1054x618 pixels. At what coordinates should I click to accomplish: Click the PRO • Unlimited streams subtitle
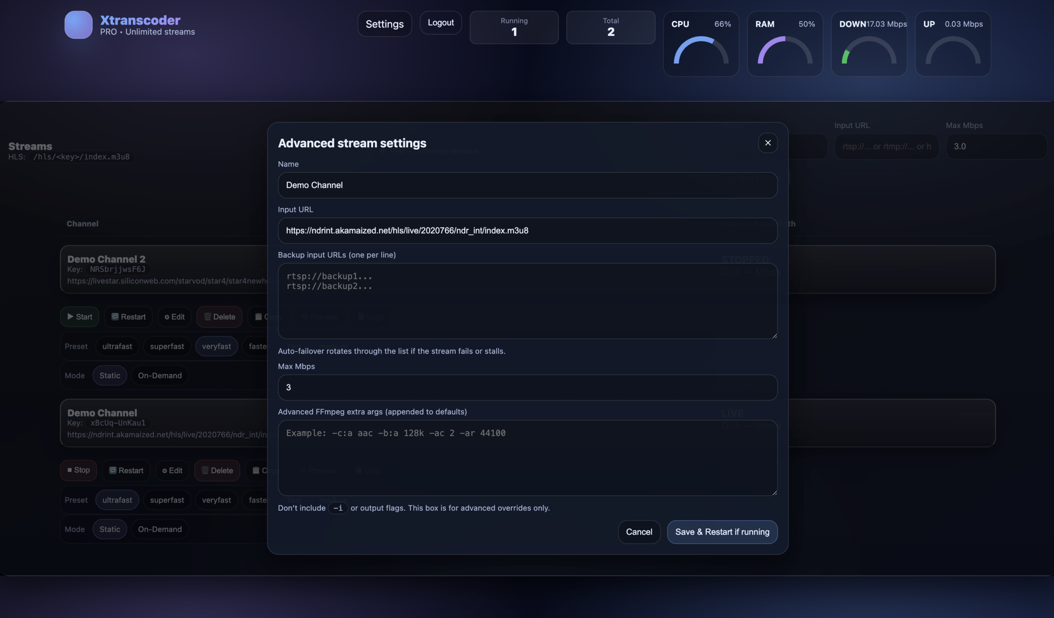tap(147, 32)
